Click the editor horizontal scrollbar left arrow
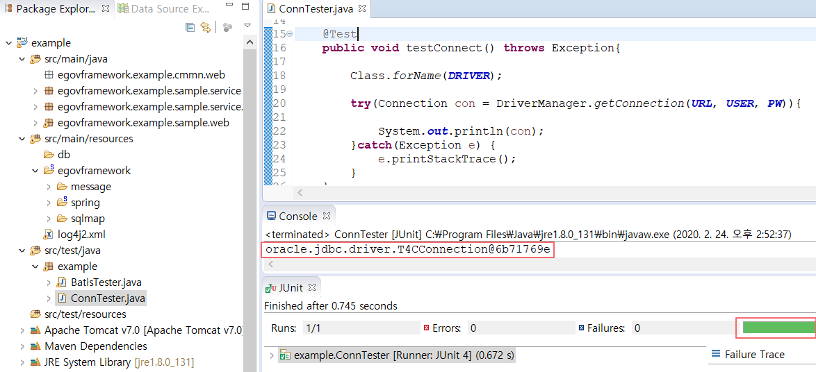Screen dimensions: 816x372 point(300,193)
